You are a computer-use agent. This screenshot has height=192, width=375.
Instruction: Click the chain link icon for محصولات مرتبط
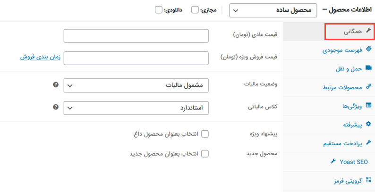click(x=368, y=87)
